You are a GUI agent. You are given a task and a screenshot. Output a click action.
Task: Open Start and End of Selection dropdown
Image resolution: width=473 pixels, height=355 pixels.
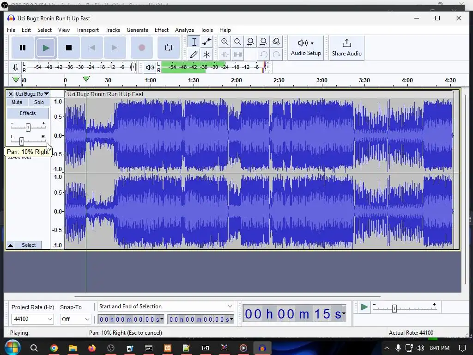pos(166,306)
